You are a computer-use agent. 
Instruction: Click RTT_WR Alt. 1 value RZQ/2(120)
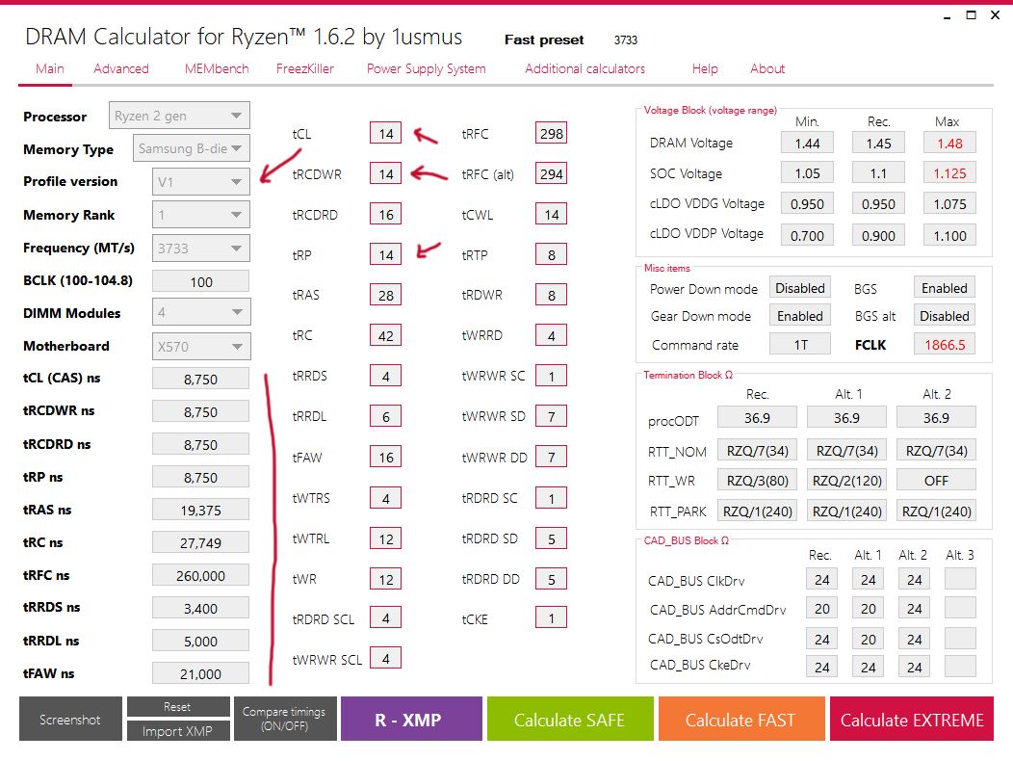847,481
